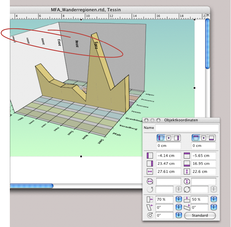Click the top edge position icon
The width and height of the screenshot is (231, 227).
coord(187,155)
